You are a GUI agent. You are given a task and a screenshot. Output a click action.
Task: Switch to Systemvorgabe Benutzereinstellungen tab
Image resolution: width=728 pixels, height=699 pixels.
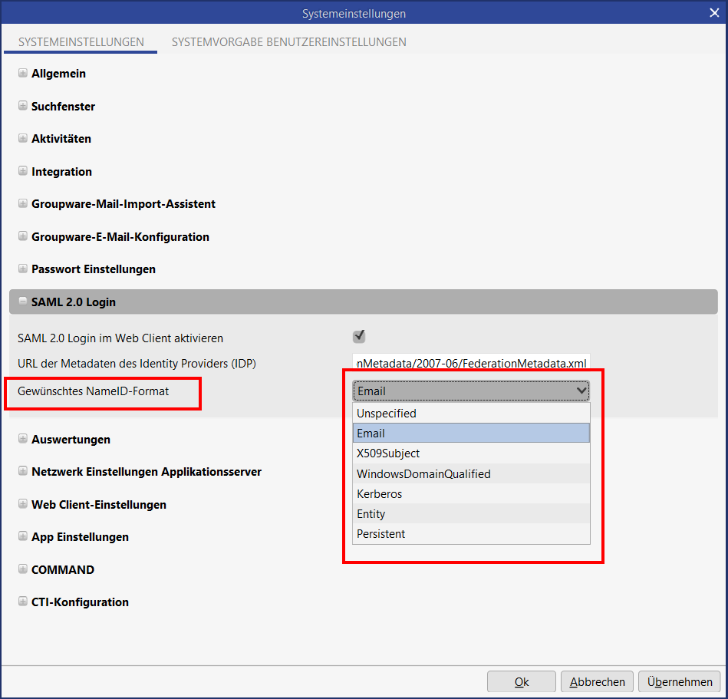(288, 42)
